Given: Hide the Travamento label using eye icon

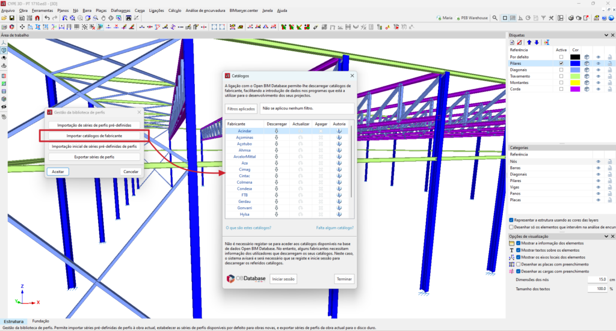Looking at the screenshot, I should coord(599,76).
